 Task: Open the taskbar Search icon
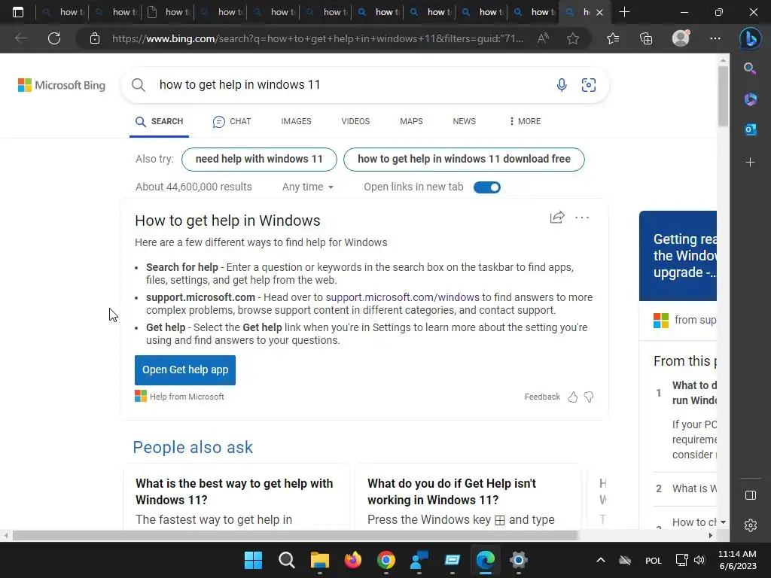(x=286, y=560)
